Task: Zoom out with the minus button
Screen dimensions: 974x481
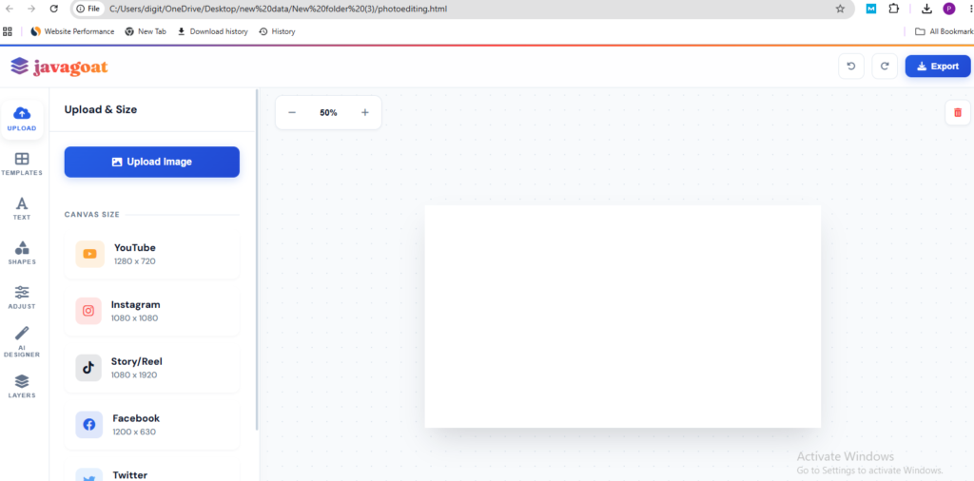Action: coord(292,112)
